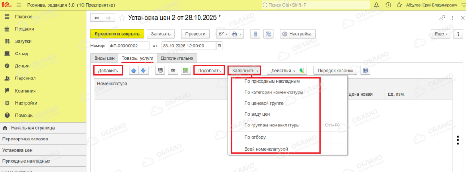Collapse the Заполнить dropdown
Image resolution: width=466 pixels, height=172 pixels.
point(245,71)
